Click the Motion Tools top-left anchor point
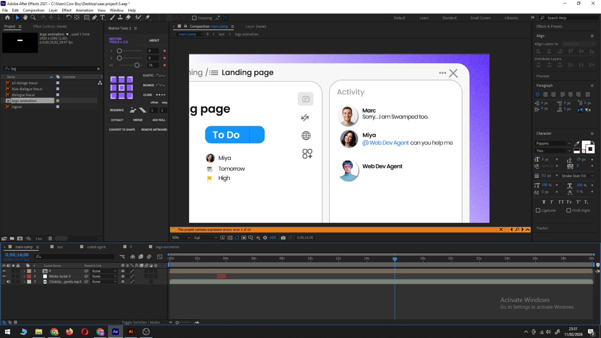Screen dimensions: 601x338 [113, 80]
